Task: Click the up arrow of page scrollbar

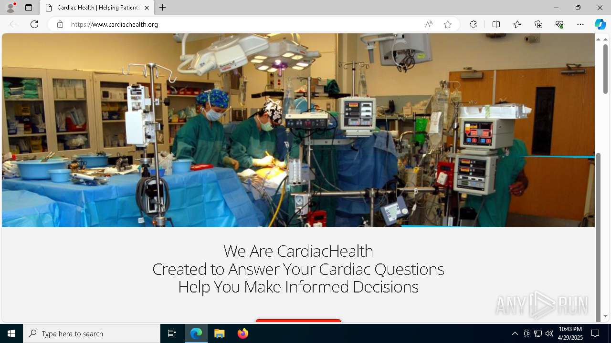Action: (605, 39)
